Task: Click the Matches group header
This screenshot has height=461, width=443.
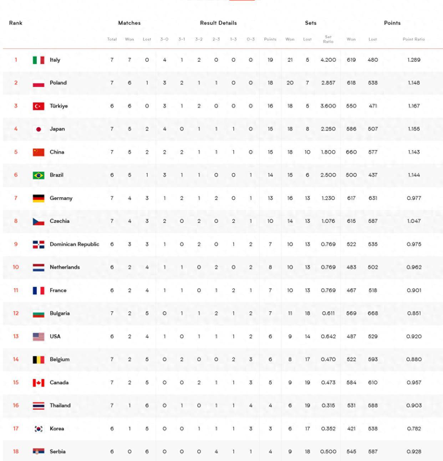Action: [129, 23]
